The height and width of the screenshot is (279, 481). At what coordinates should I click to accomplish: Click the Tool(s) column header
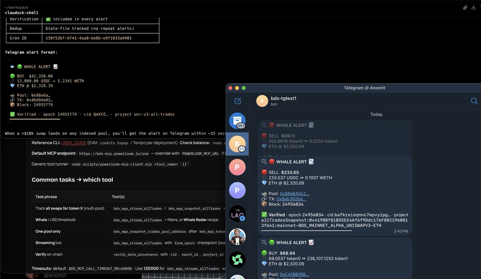coord(118,197)
